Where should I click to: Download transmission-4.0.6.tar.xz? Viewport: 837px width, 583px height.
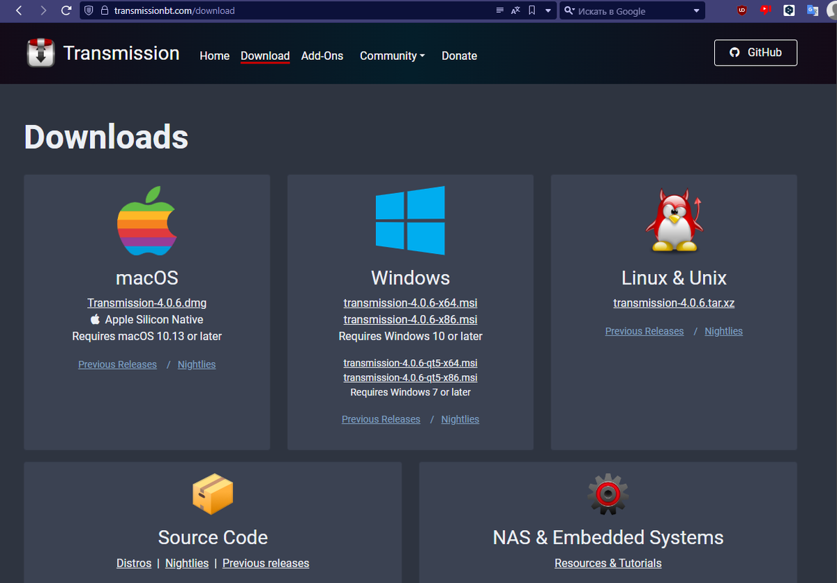tap(674, 303)
